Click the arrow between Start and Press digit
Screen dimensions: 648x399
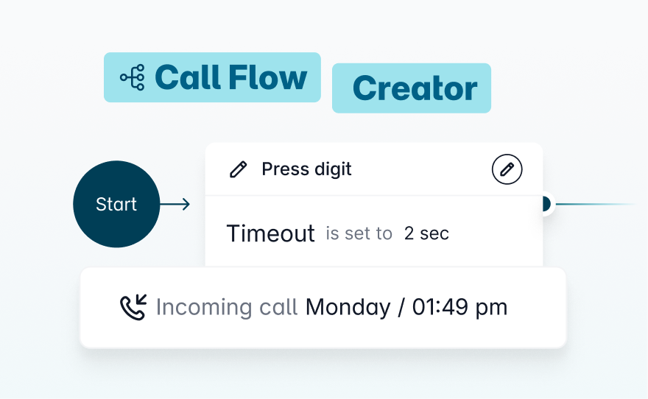coord(175,204)
